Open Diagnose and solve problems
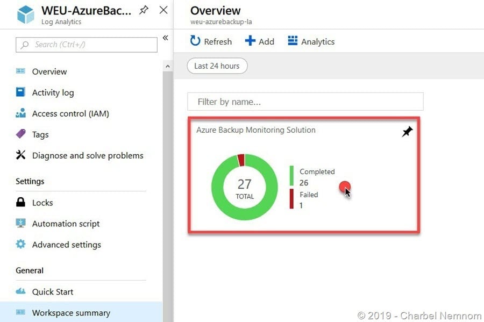Viewport: 484px width, 322px height. pyautogui.click(x=88, y=155)
